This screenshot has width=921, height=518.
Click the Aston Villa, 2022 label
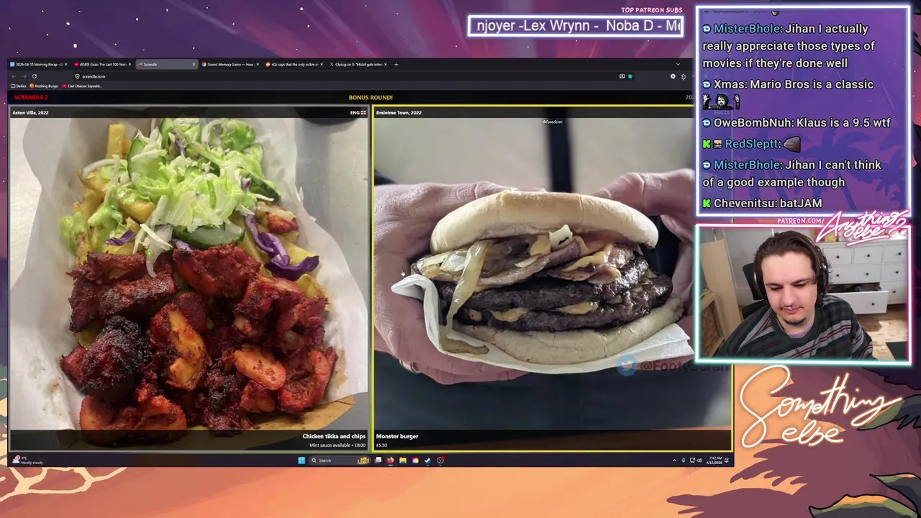coord(30,112)
